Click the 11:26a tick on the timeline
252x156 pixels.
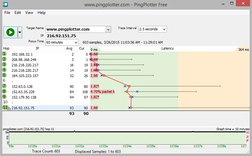click(x=174, y=146)
